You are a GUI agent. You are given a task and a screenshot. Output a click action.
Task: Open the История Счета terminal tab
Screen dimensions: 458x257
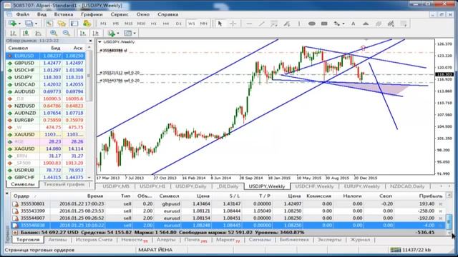(94, 240)
